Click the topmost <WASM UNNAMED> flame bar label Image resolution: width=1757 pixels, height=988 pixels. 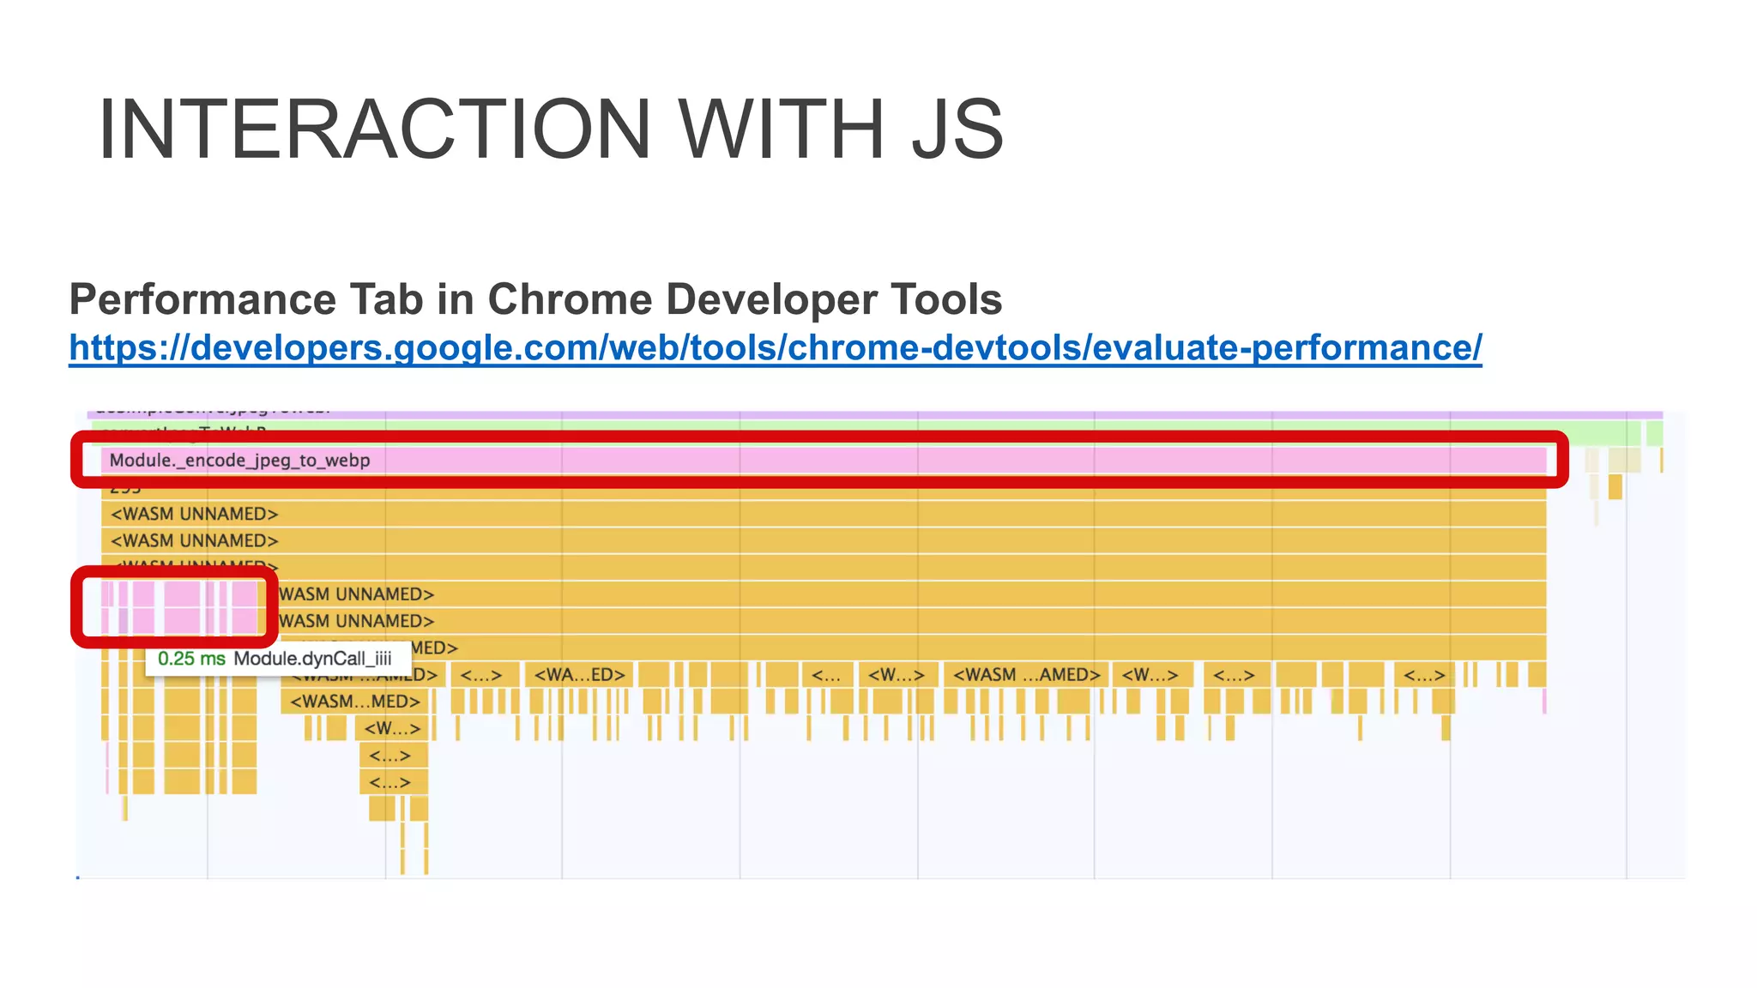tap(195, 514)
